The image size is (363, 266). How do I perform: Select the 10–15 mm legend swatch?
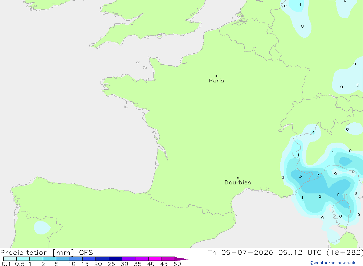click(76, 259)
